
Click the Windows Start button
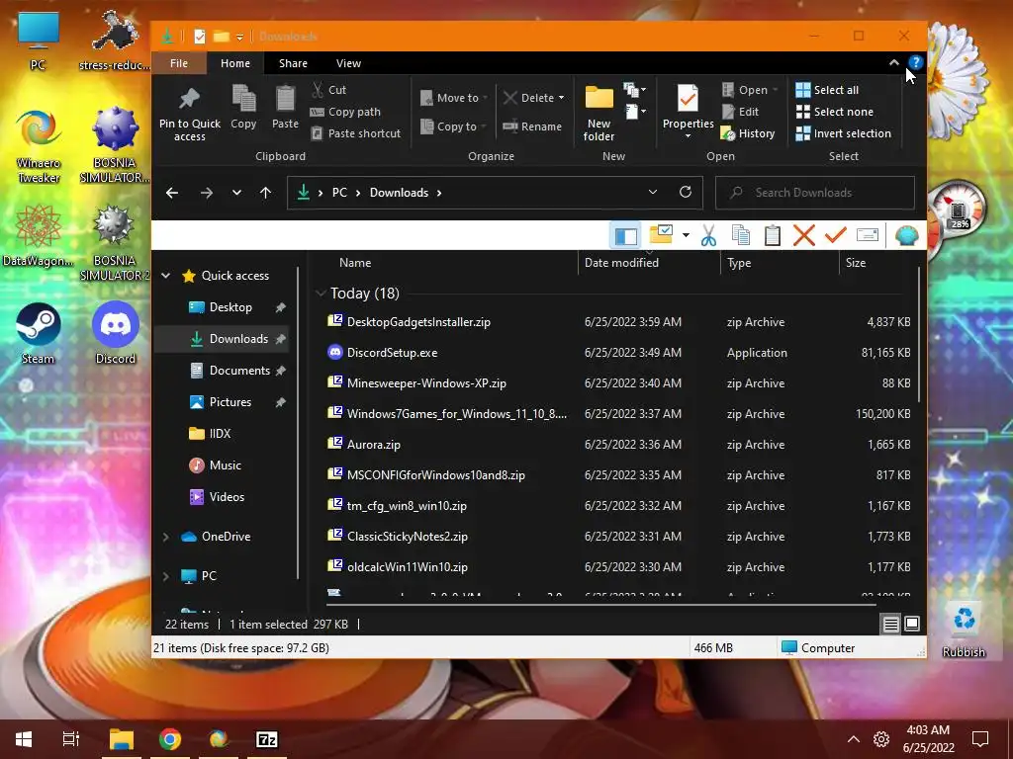coord(24,739)
